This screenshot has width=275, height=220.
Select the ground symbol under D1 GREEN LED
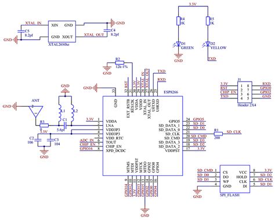click(x=178, y=56)
